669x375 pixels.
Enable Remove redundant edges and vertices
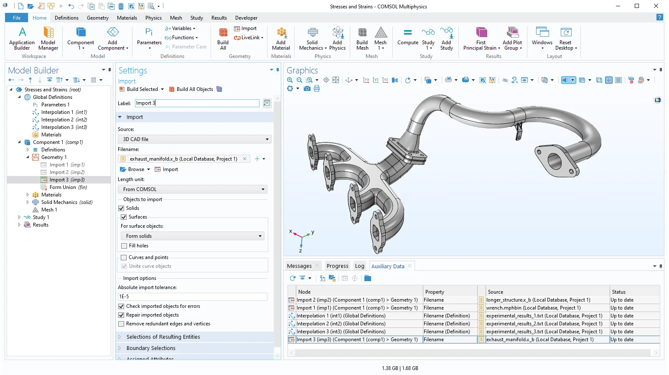tap(122, 324)
